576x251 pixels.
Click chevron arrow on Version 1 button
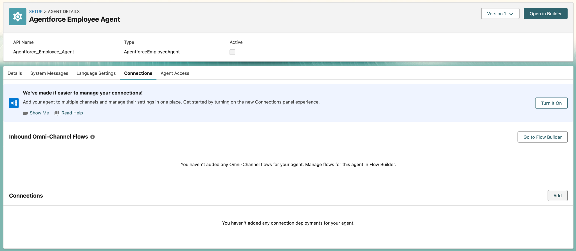511,14
